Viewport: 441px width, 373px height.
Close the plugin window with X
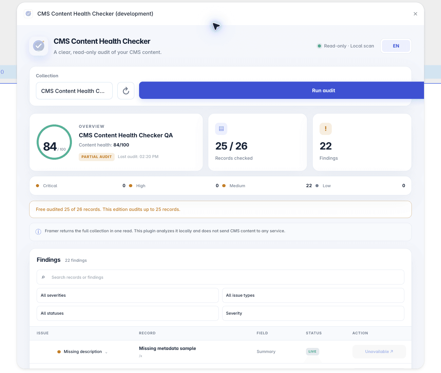415,14
